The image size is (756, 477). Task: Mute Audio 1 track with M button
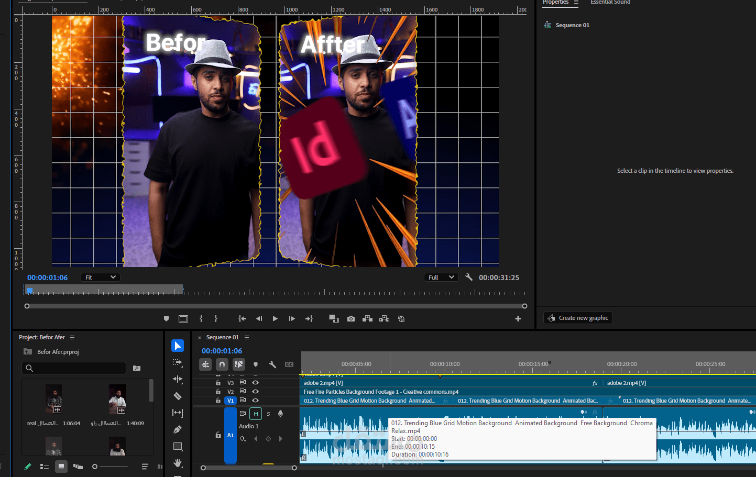pyautogui.click(x=256, y=414)
